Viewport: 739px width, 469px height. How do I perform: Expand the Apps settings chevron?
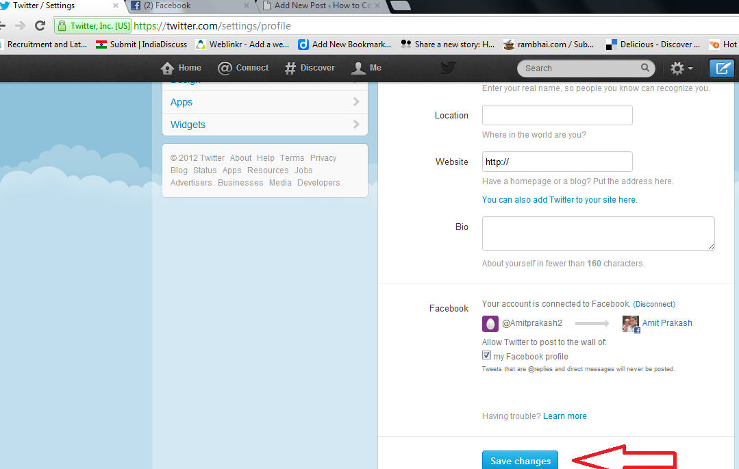point(356,101)
